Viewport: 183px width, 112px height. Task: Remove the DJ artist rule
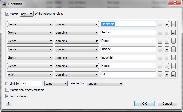tap(160, 74)
